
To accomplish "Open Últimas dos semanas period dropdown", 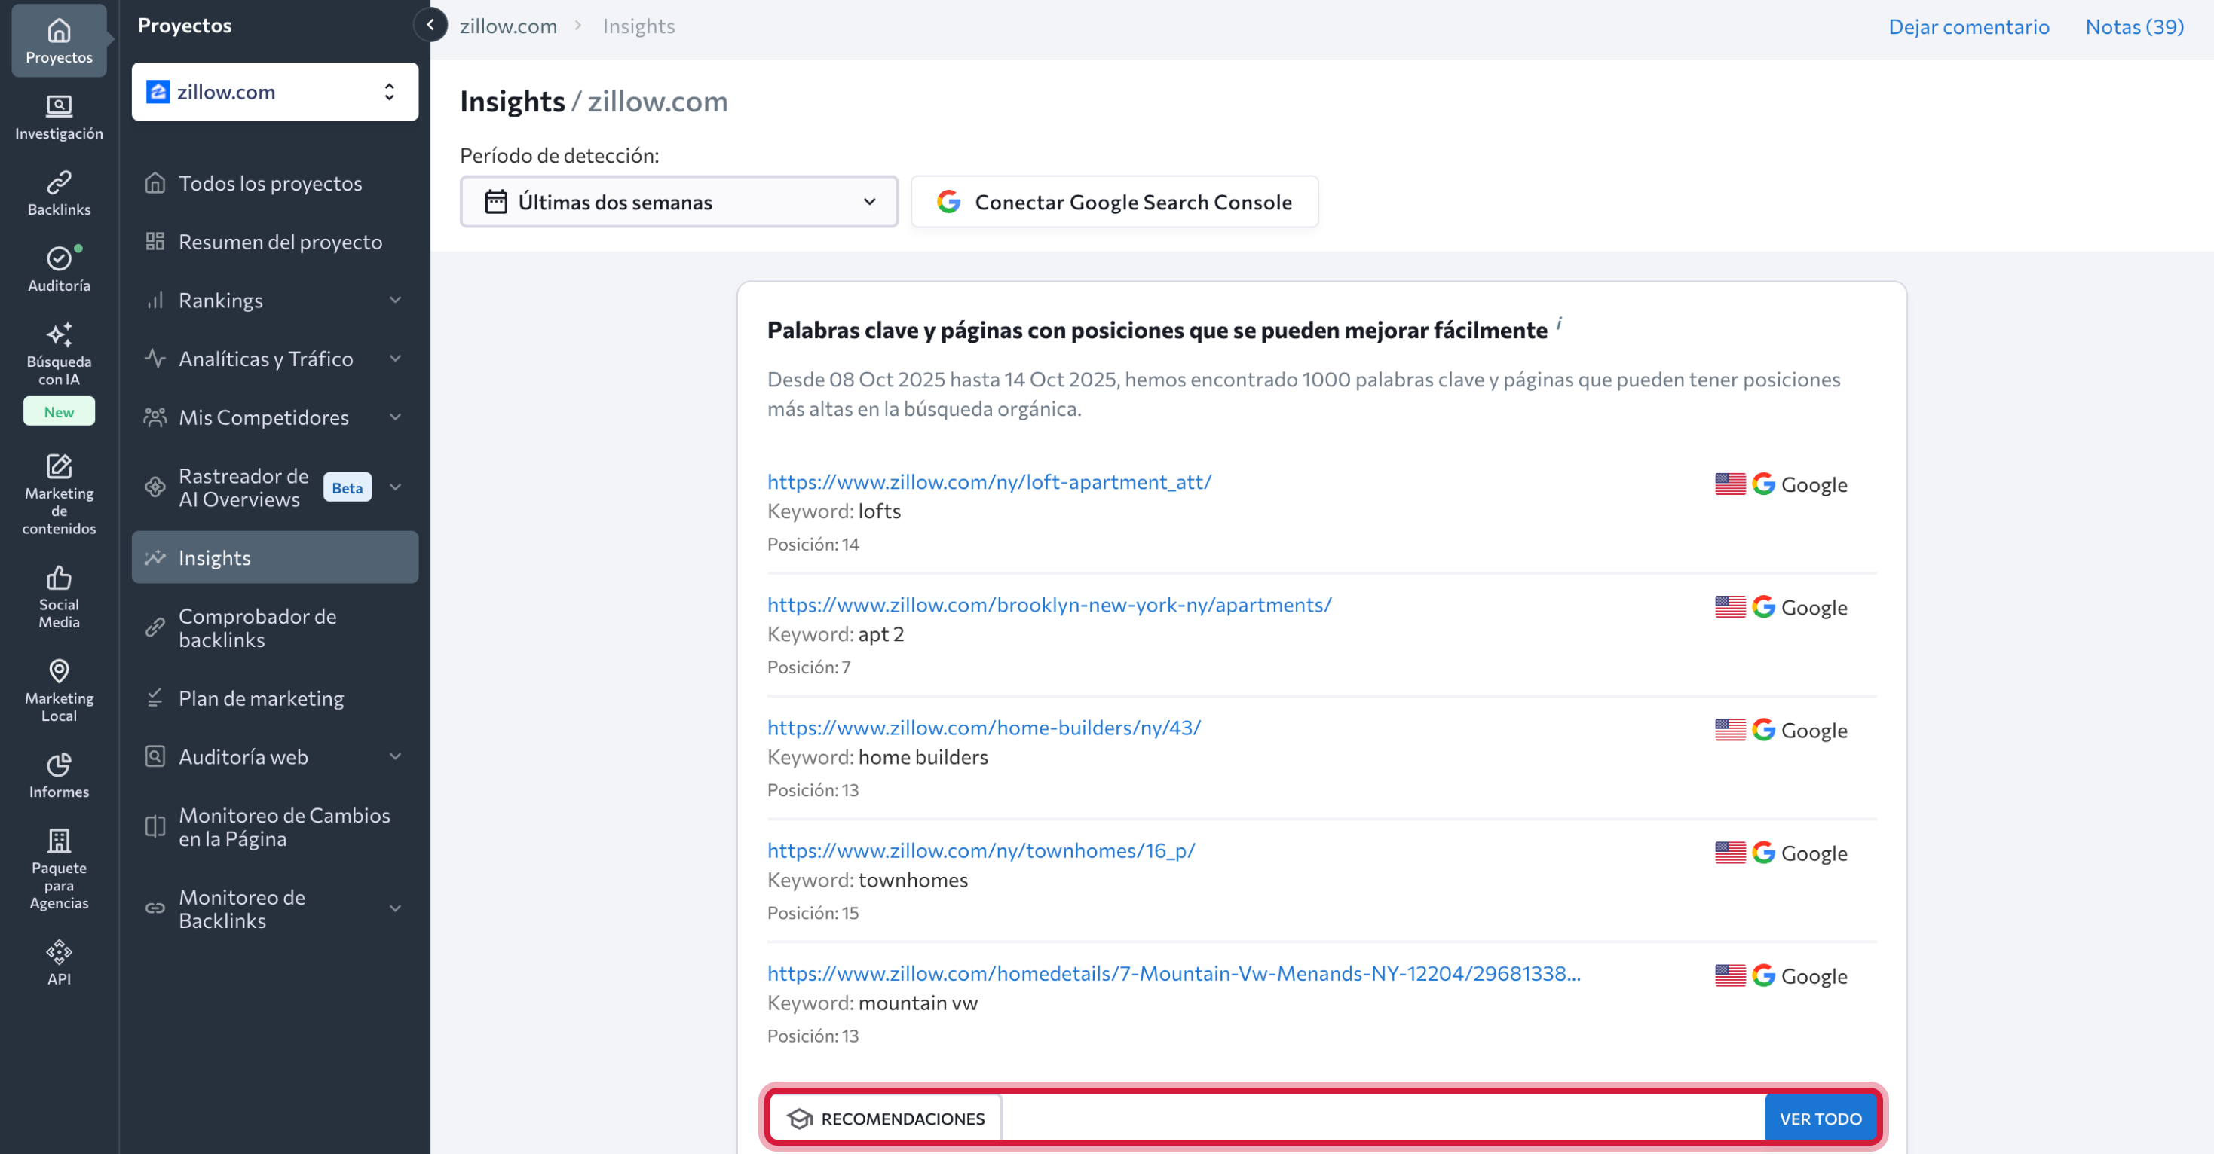I will pyautogui.click(x=678, y=202).
